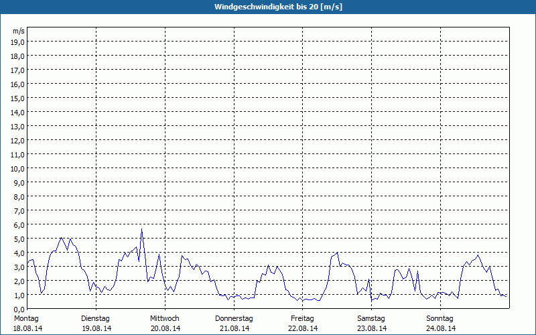The image size is (536, 335).
Task: Select the '0,0' y-axis label
Action: click(x=19, y=310)
